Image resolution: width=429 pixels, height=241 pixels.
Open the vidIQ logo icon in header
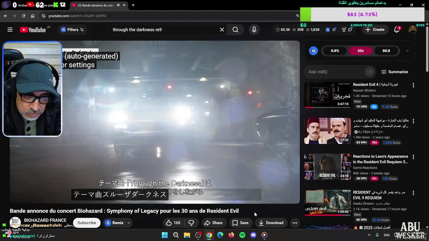click(x=327, y=30)
